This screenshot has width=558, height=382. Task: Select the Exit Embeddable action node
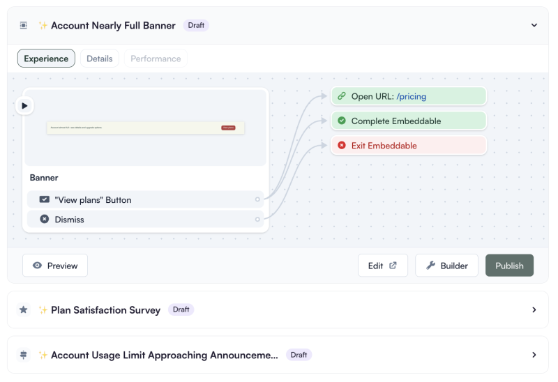409,145
